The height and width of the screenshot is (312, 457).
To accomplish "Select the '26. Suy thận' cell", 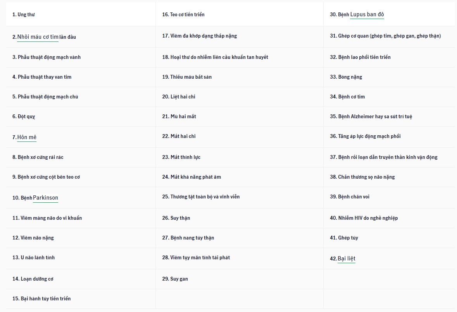I will [176, 218].
